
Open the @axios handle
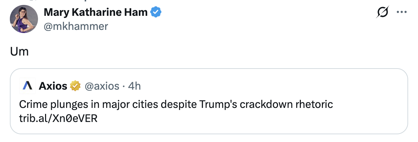click(102, 86)
